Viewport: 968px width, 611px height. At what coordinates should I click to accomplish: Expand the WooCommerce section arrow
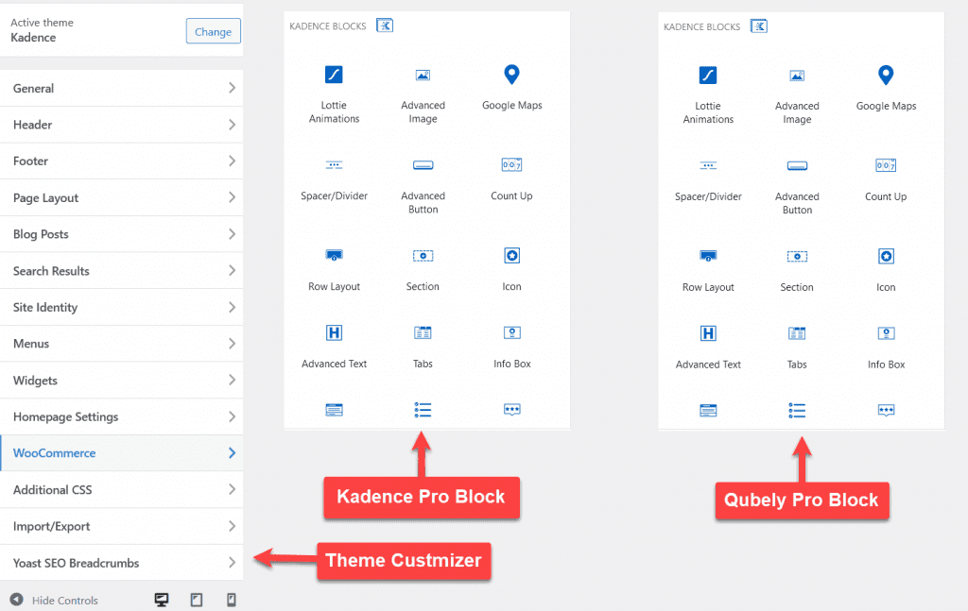pos(232,453)
